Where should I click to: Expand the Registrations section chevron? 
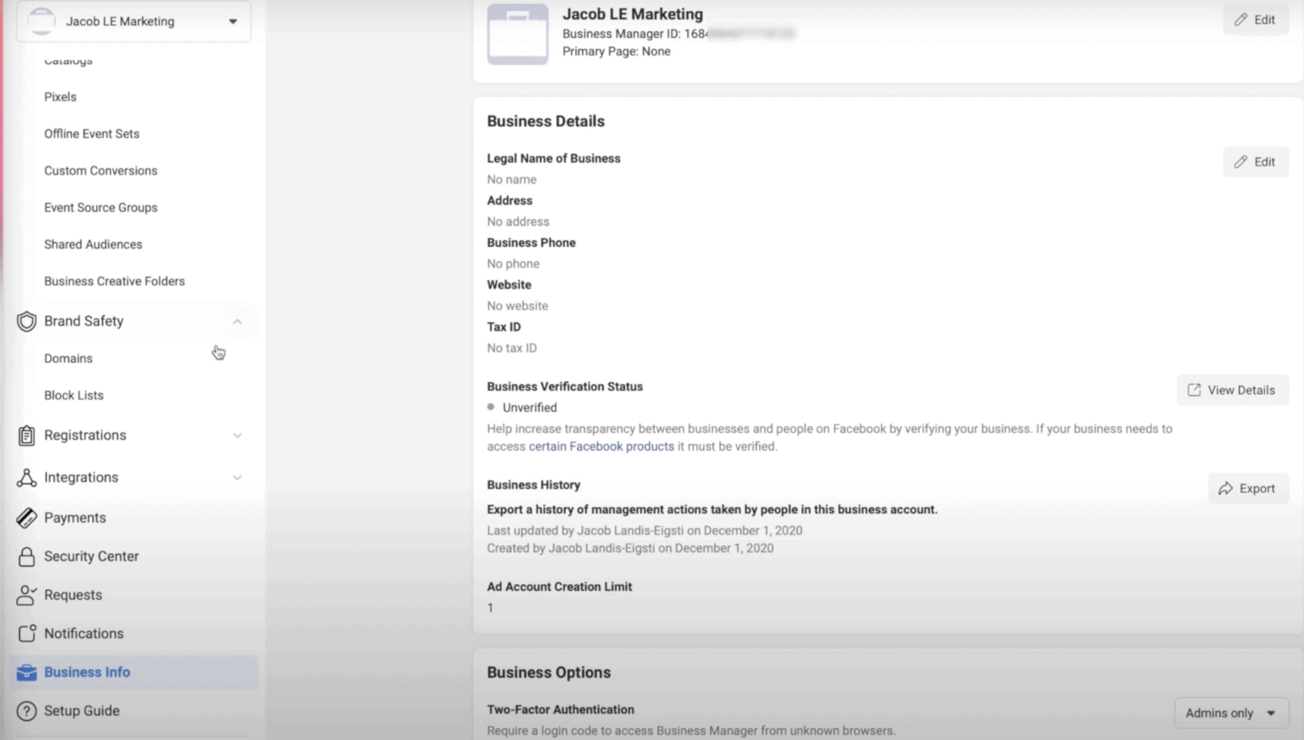pos(237,435)
